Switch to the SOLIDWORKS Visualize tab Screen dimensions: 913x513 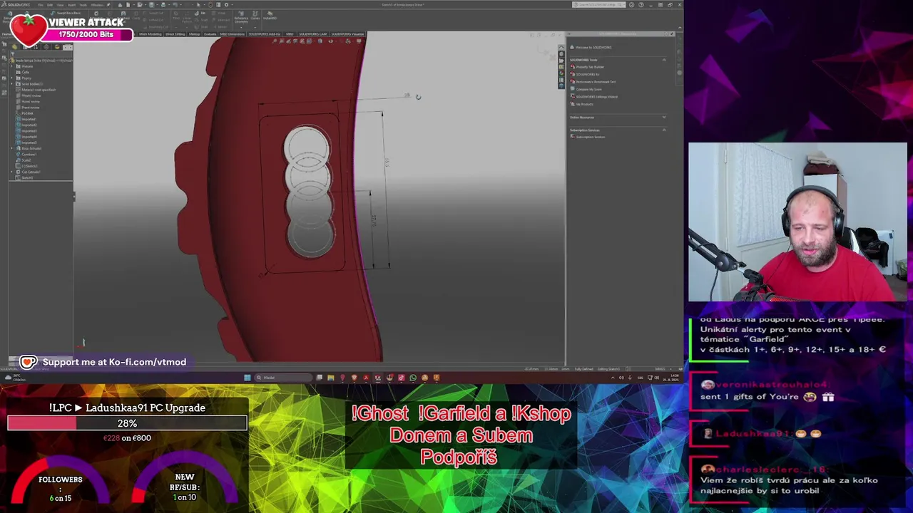point(347,34)
